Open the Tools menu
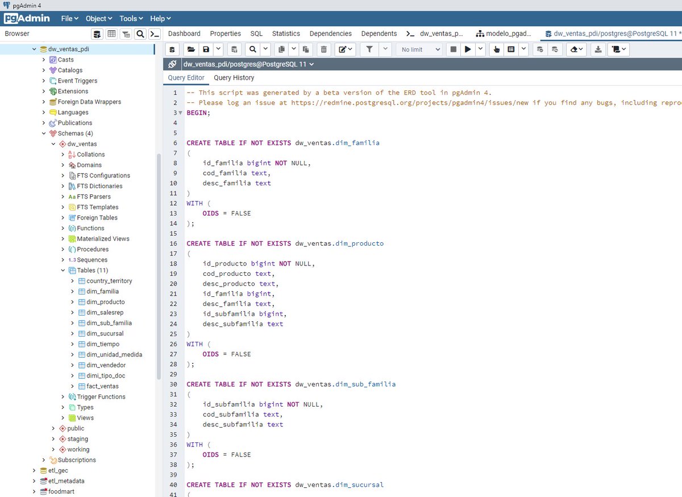The width and height of the screenshot is (682, 497). click(130, 18)
